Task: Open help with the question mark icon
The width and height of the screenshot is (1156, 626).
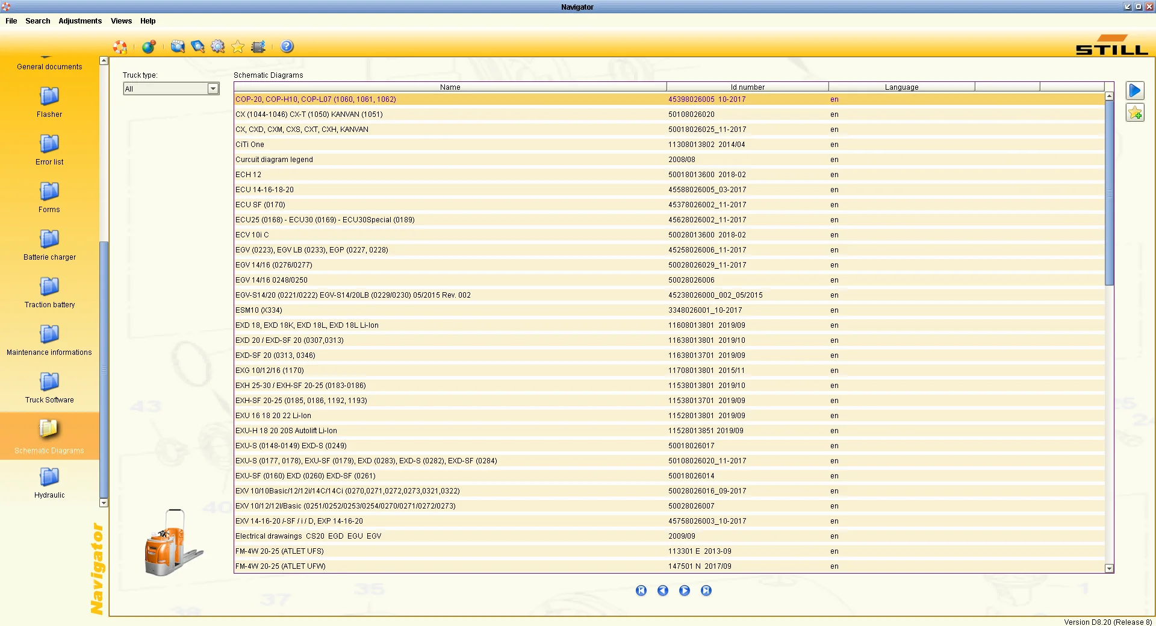Action: coord(287,46)
